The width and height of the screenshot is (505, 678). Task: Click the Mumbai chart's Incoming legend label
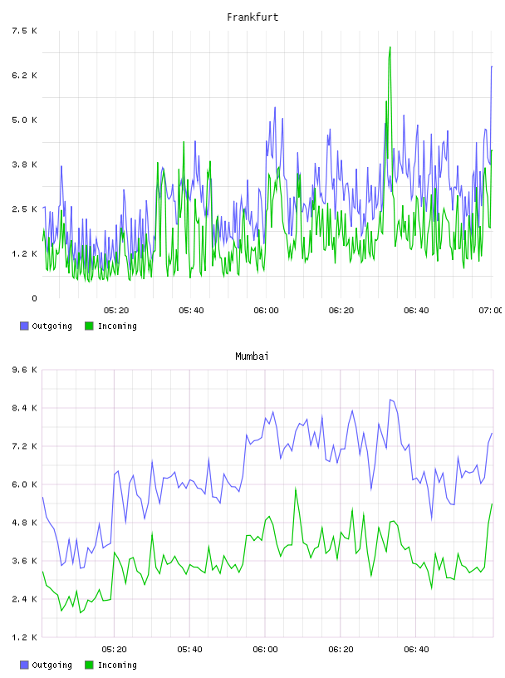pyautogui.click(x=117, y=665)
